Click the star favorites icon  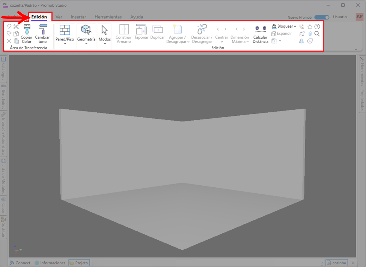(310, 27)
